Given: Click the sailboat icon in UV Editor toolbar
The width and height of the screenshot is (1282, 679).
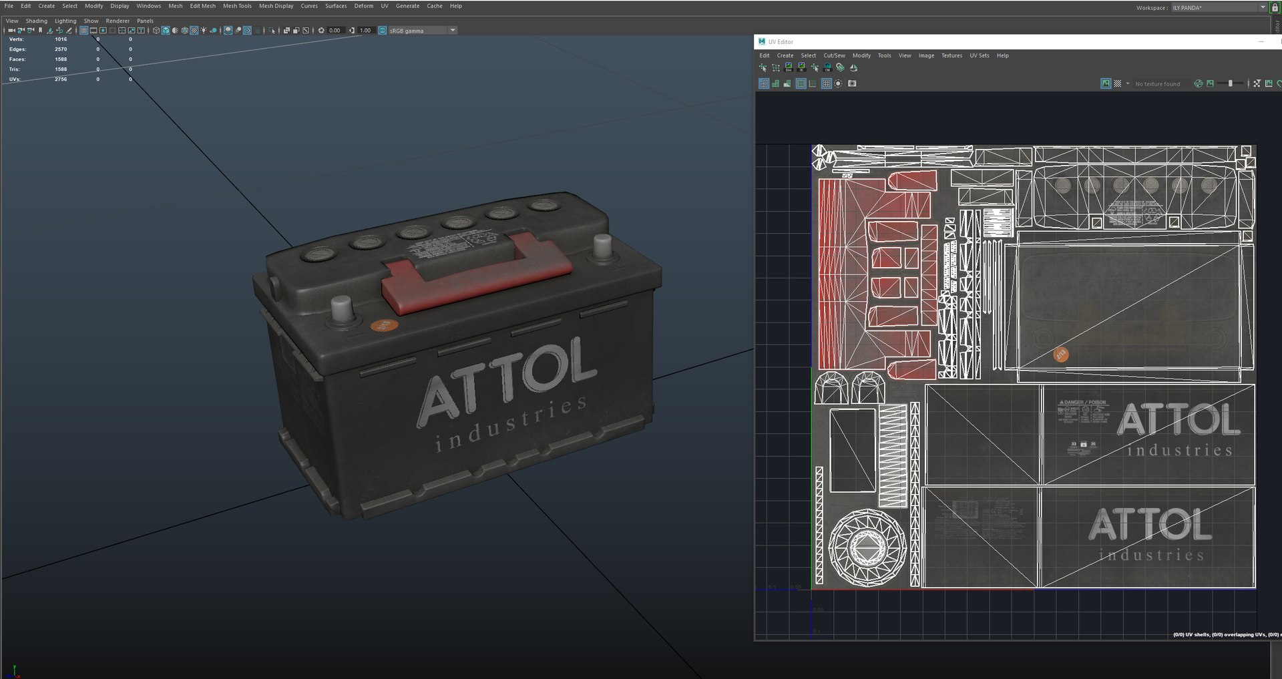Looking at the screenshot, I should (854, 67).
